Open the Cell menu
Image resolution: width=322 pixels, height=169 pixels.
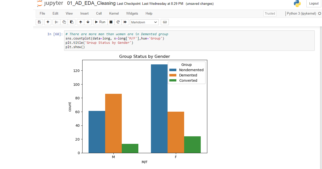(99, 14)
